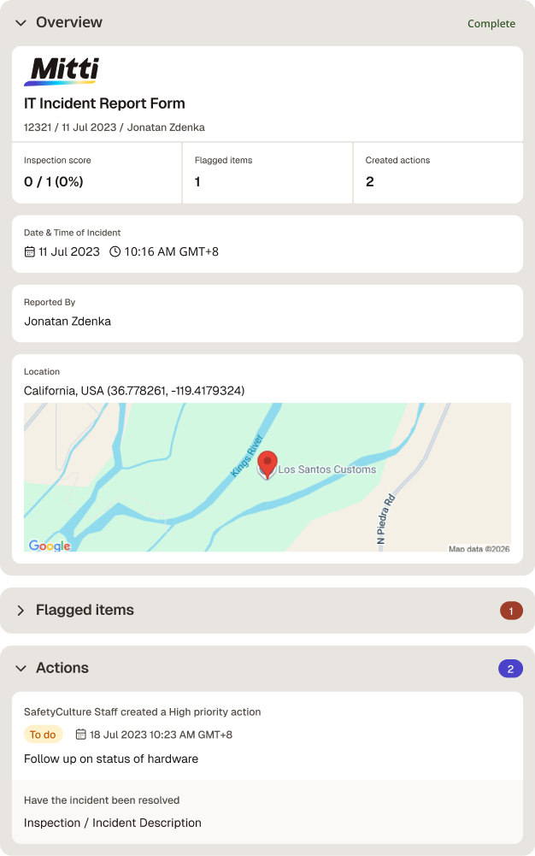Image resolution: width=535 pixels, height=856 pixels.
Task: Expand the Flagged items section
Action: tap(21, 611)
